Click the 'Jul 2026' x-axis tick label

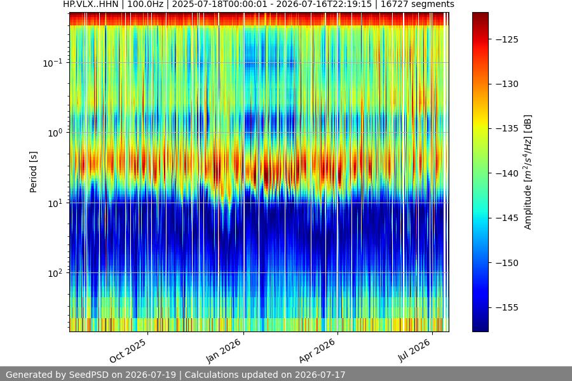[x=414, y=351]
